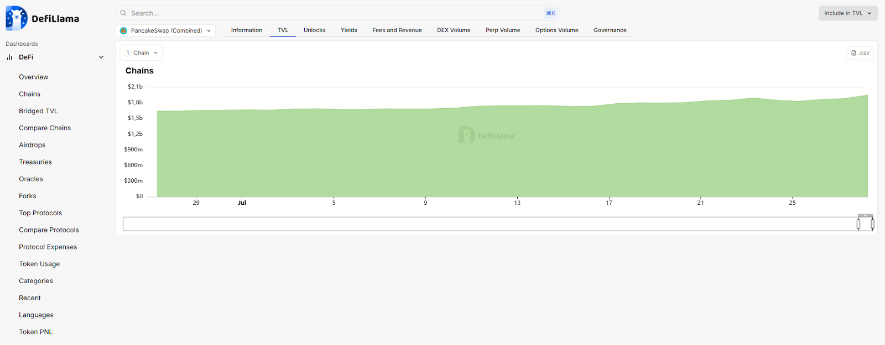885x345 pixels.
Task: Open the Perp Volume tab
Action: [x=503, y=30]
